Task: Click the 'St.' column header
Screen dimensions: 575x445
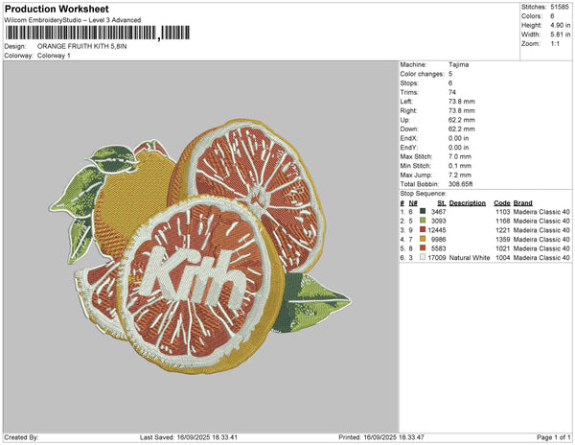Action: 442,203
